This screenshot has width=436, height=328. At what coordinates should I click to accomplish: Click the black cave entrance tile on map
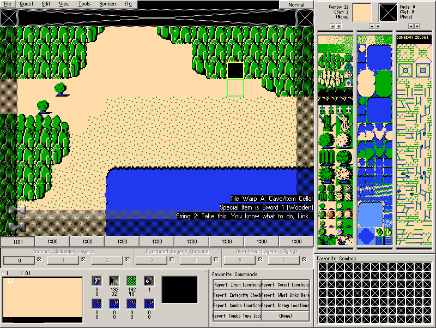coord(235,70)
